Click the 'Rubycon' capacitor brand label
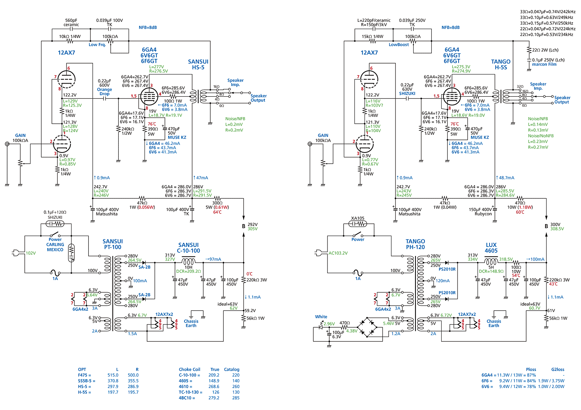Viewport: 581px width, 410px height. coord(483,214)
